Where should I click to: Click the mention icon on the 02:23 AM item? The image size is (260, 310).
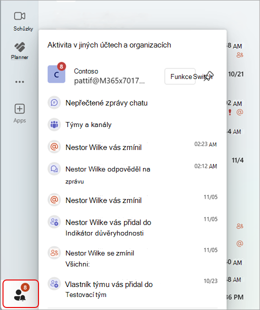[54, 146]
